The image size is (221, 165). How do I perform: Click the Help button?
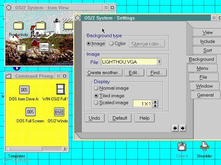(x=144, y=118)
